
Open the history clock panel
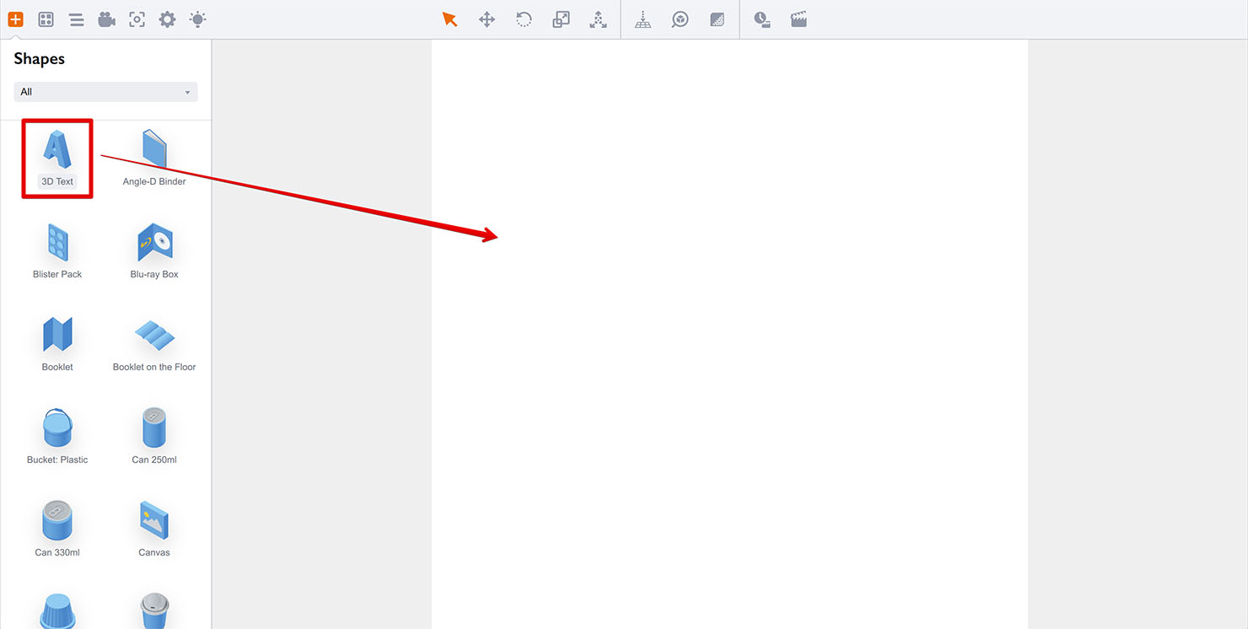tap(761, 19)
